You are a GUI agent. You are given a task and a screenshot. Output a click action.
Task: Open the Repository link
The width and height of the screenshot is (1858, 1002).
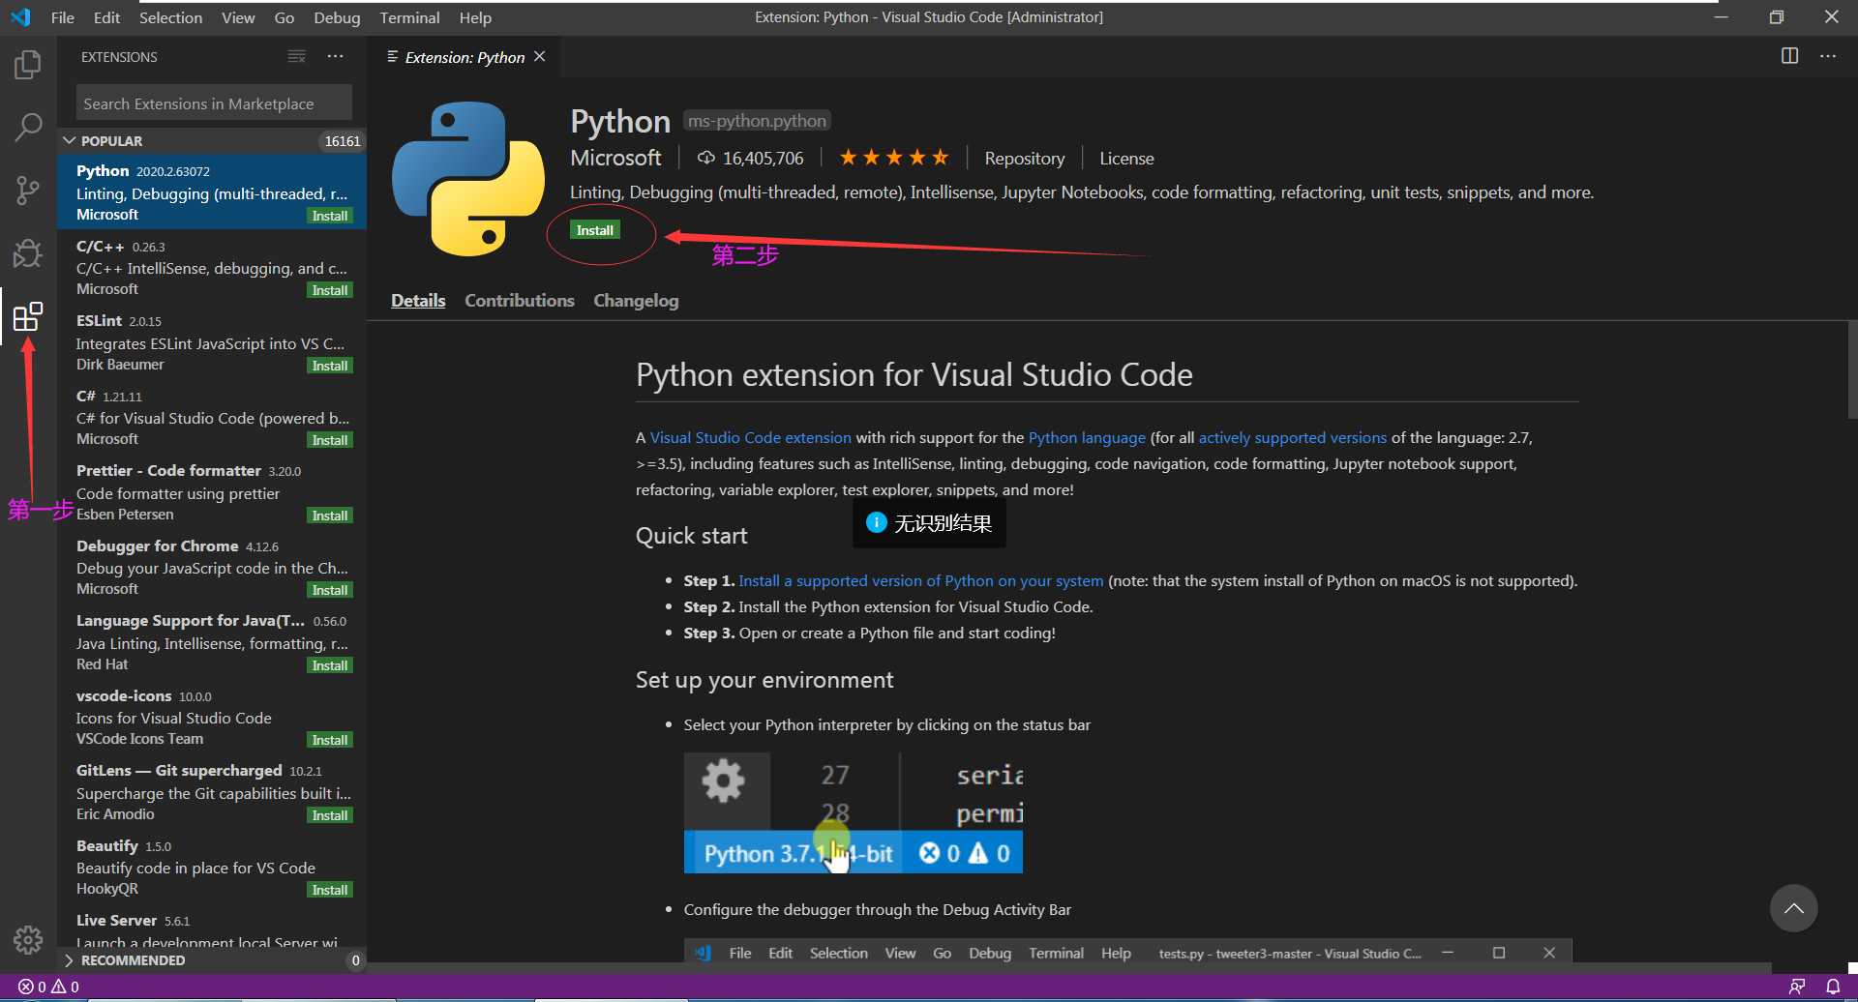[1024, 159]
